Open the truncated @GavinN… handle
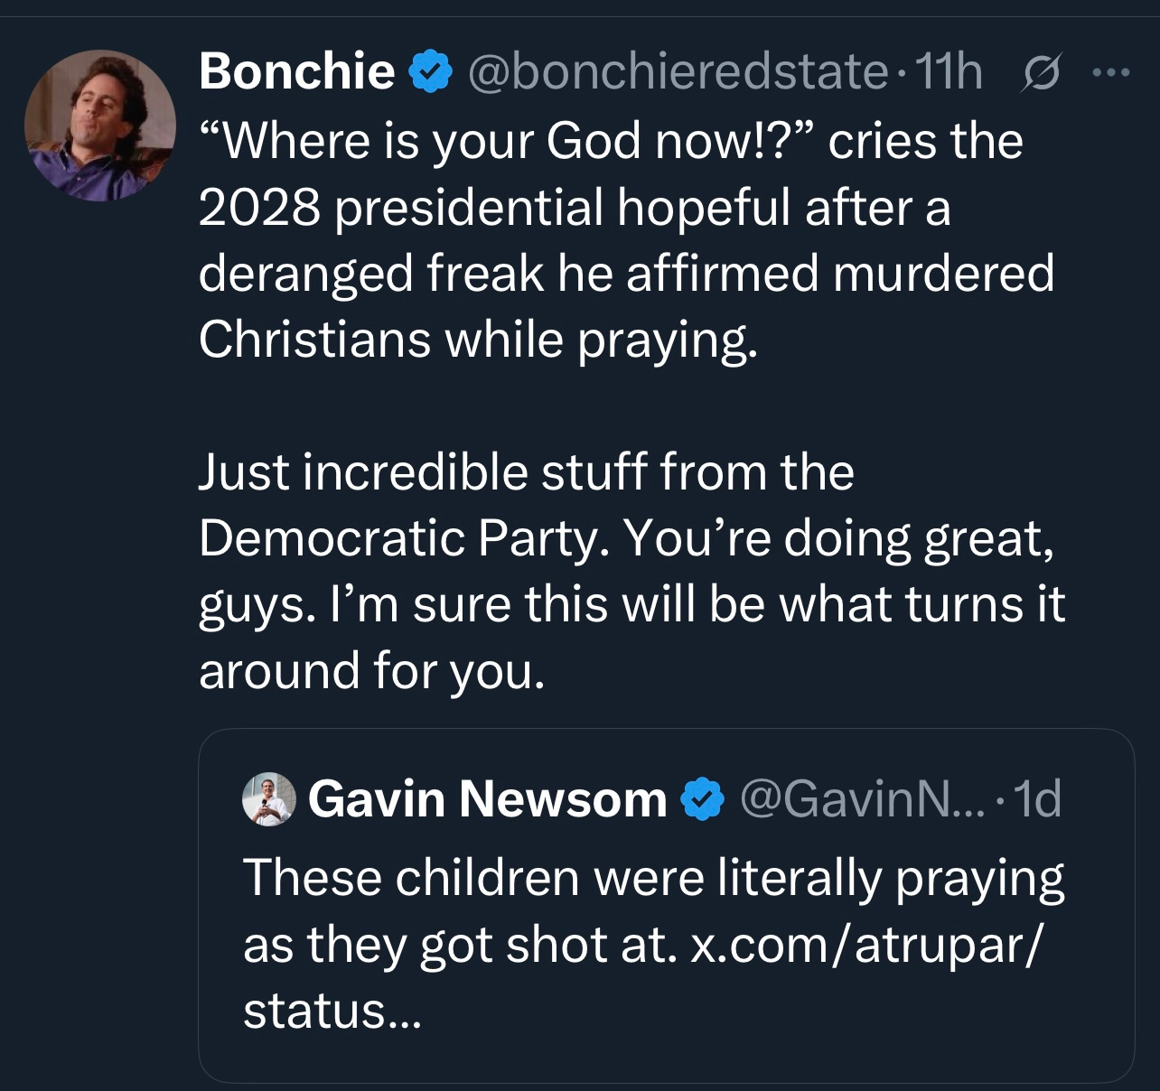1160x1091 pixels. (x=863, y=799)
